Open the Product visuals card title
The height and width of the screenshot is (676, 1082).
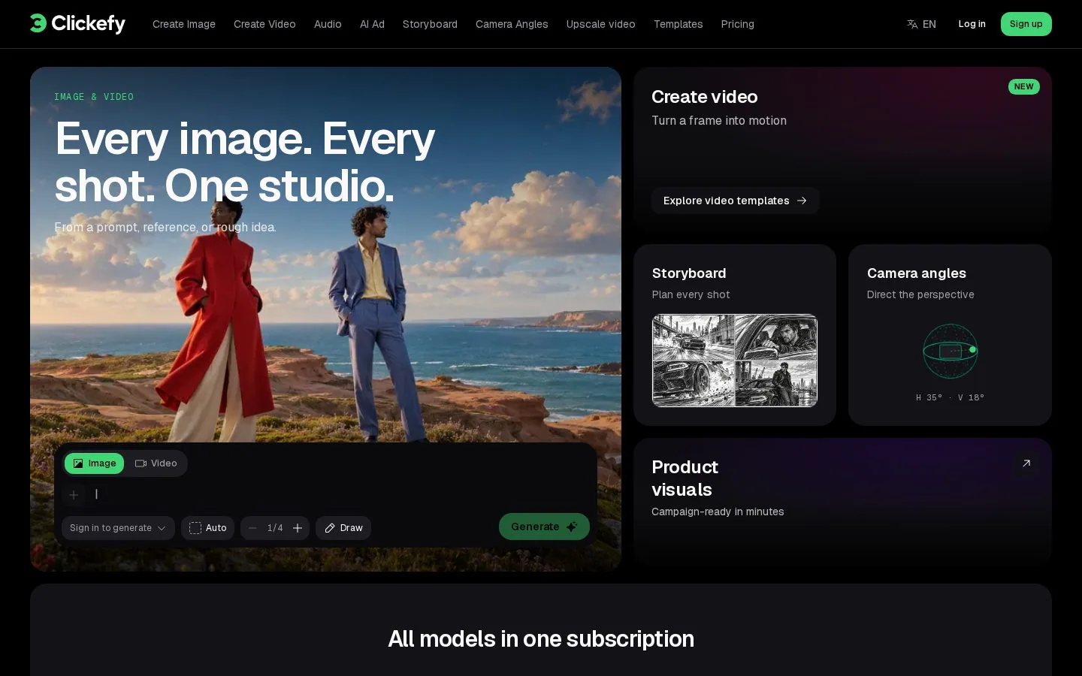coord(685,478)
